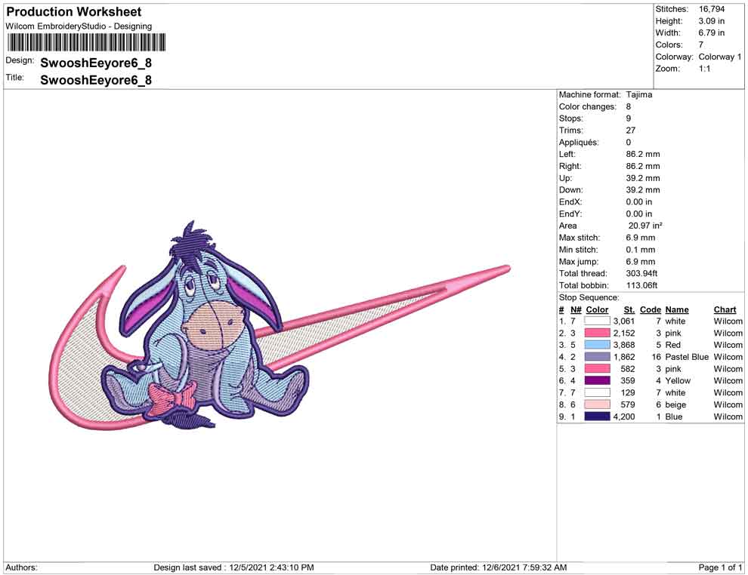Click the Title value 'SwooshEeyore6_8'
748x575 pixels.
96,80
